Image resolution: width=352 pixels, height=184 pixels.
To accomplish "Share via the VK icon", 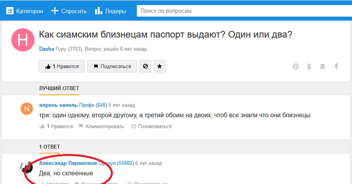I will 323,67.
